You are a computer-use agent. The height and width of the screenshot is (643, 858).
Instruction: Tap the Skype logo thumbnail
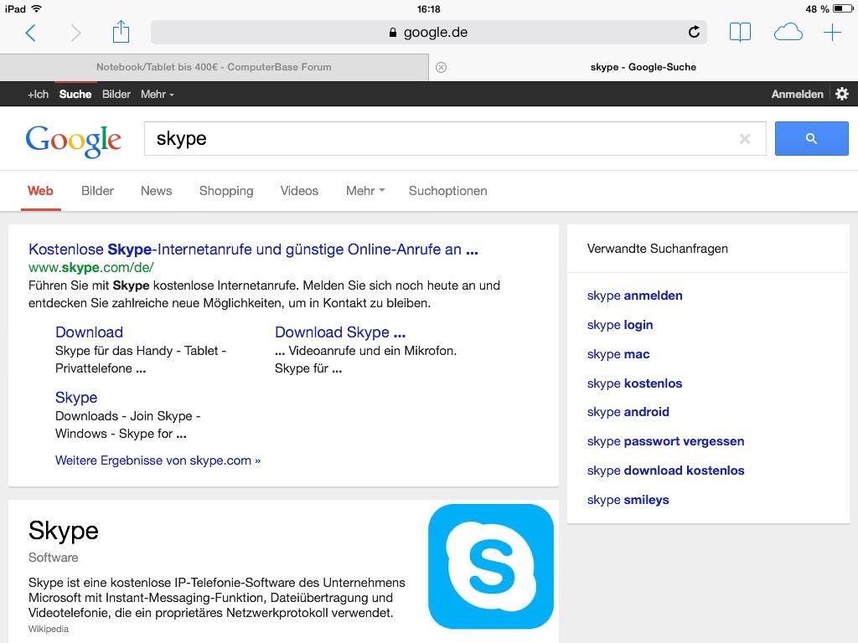click(x=491, y=567)
